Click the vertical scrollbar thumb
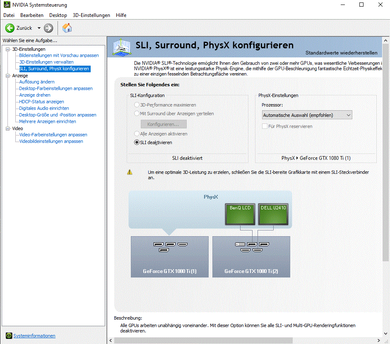The height and width of the screenshot is (344, 390). [x=385, y=152]
